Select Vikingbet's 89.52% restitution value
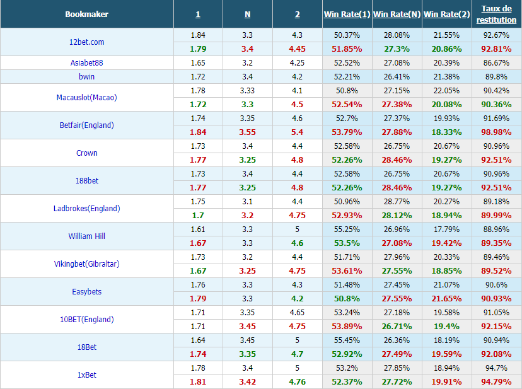Screen dimensions: 522x389 click(x=496, y=271)
